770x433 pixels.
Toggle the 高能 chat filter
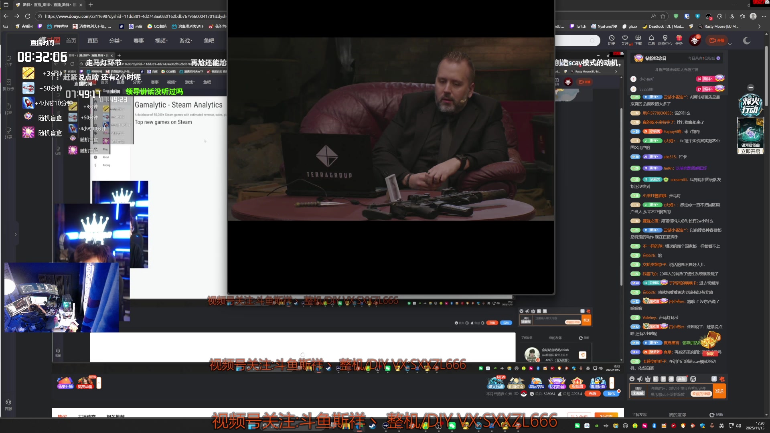coord(681,379)
